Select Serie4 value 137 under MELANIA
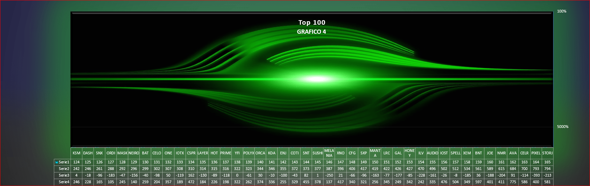Viewport: 590px width, 186px height. (x=329, y=182)
